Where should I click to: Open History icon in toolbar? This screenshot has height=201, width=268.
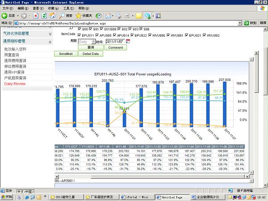(98, 16)
